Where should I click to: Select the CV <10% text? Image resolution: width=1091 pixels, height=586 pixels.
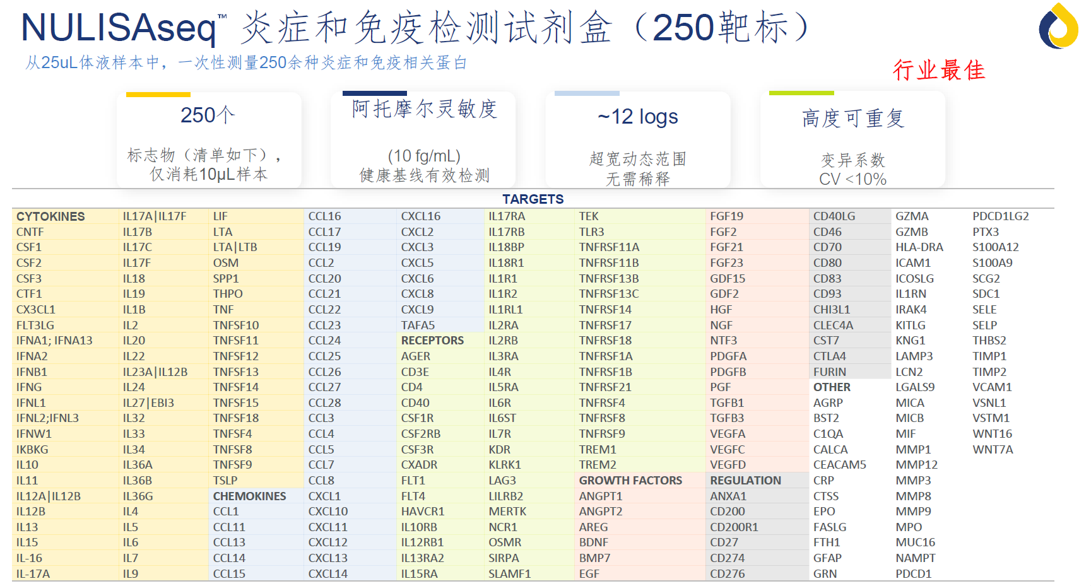point(852,179)
